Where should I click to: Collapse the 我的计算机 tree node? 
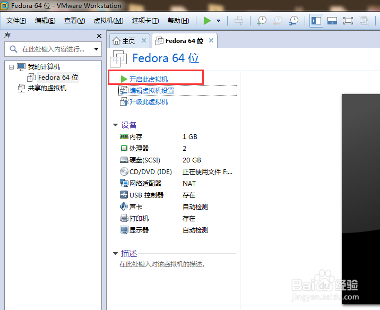click(11, 67)
